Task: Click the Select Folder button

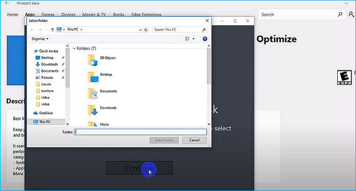Action: tap(164, 140)
